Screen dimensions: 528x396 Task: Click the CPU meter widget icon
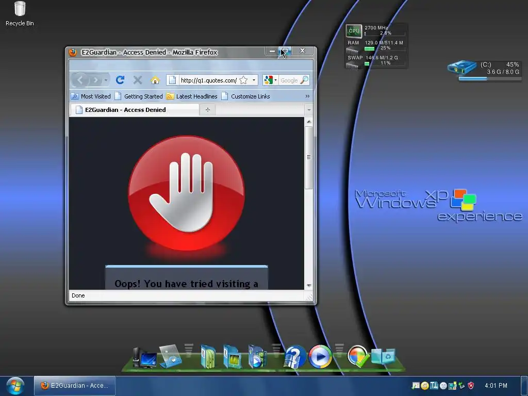tap(354, 31)
